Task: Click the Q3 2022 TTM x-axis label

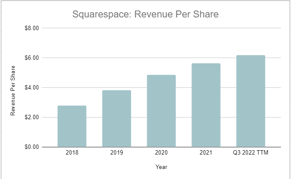Action: click(x=251, y=152)
